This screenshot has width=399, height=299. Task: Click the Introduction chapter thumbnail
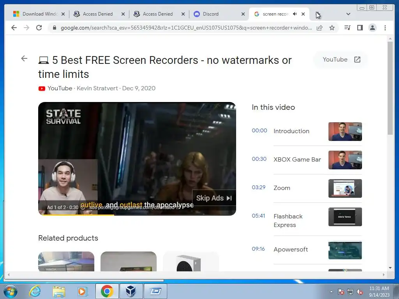tap(345, 132)
